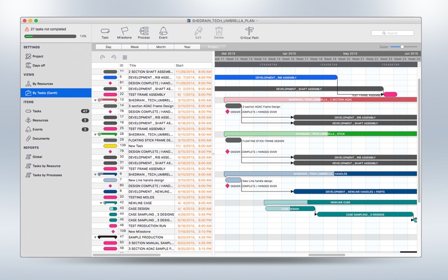Add a new Task from toolbar

click(x=105, y=33)
